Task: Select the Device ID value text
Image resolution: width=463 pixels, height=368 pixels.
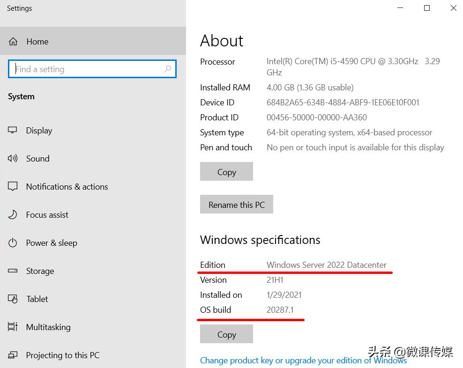Action: pos(343,103)
